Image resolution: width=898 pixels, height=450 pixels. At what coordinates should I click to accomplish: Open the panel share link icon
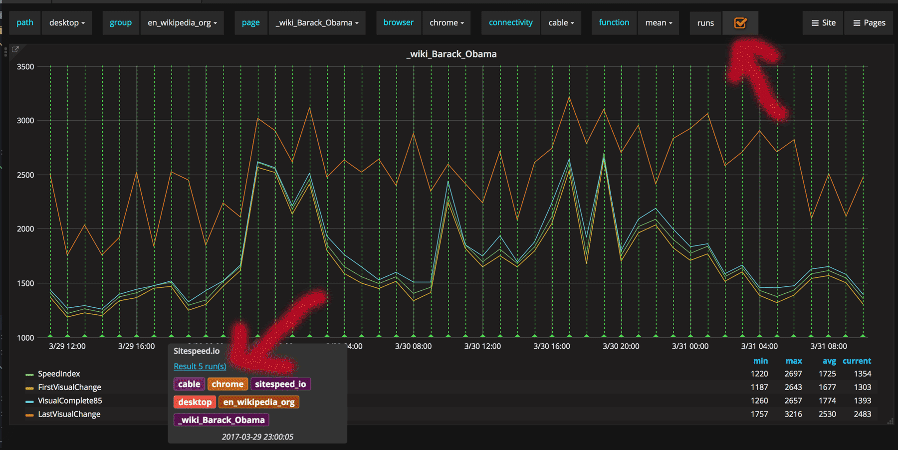[15, 49]
